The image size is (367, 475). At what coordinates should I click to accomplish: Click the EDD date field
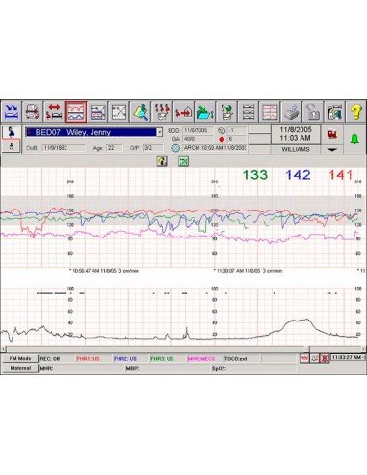(x=197, y=130)
